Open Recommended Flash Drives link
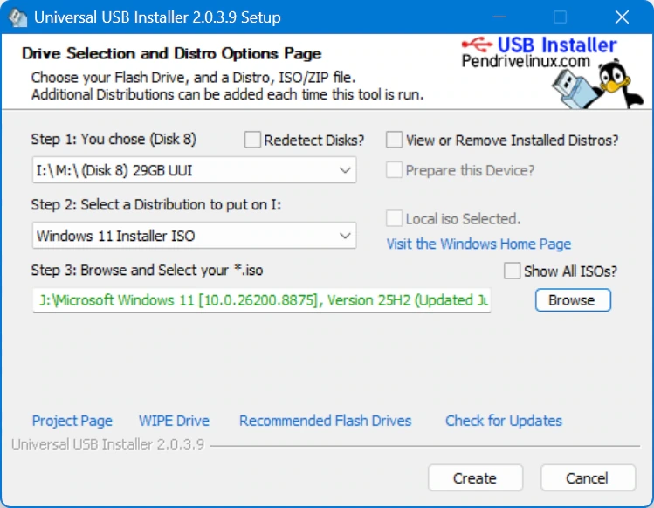This screenshot has width=654, height=508. [325, 421]
